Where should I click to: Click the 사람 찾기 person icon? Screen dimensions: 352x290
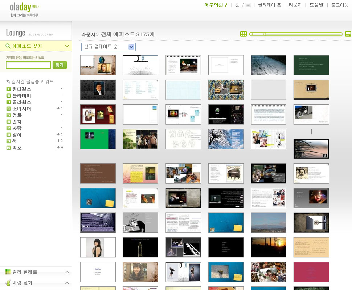click(x=8, y=283)
